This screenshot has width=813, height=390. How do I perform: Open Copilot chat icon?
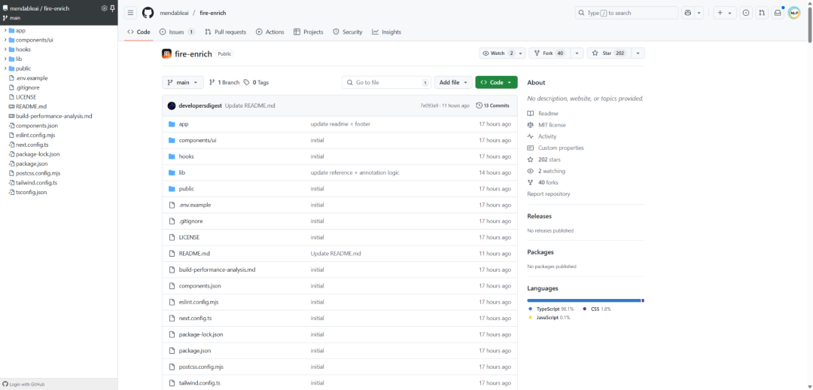tap(688, 13)
